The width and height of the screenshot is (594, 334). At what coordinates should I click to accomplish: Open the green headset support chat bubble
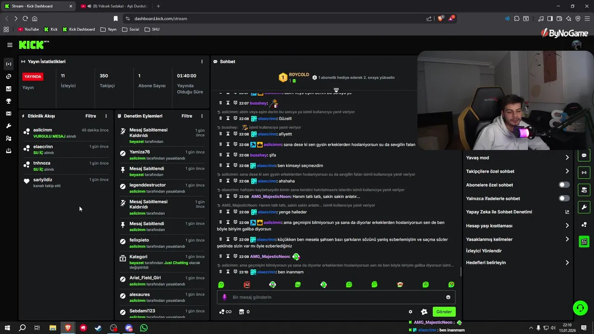(x=580, y=308)
